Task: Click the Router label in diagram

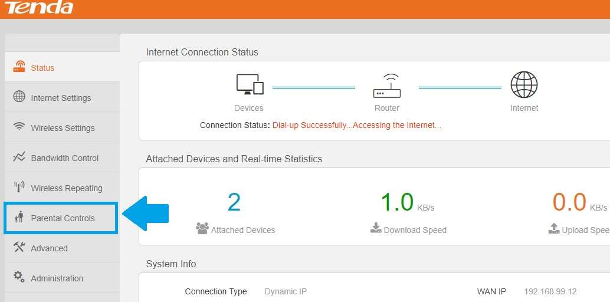Action: tap(386, 108)
